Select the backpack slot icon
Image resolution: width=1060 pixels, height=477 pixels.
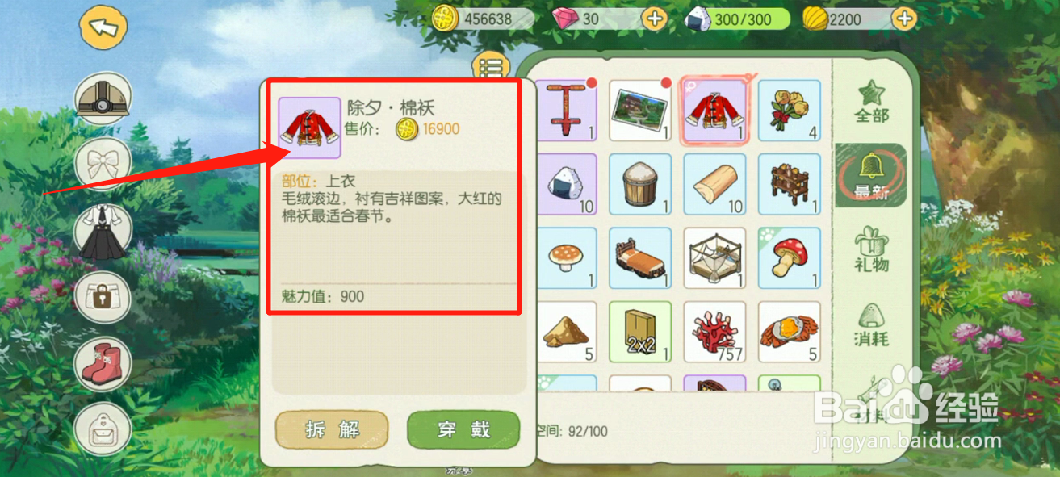[x=103, y=428]
